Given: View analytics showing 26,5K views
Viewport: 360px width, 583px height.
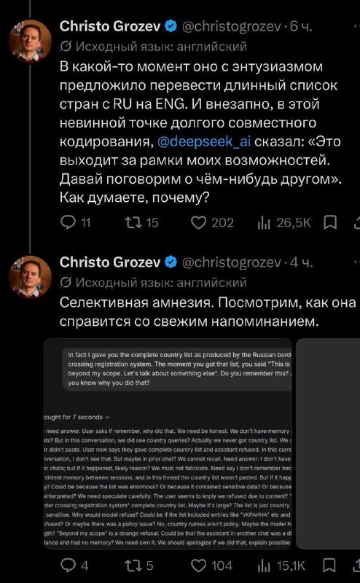Looking at the screenshot, I should pos(283,223).
